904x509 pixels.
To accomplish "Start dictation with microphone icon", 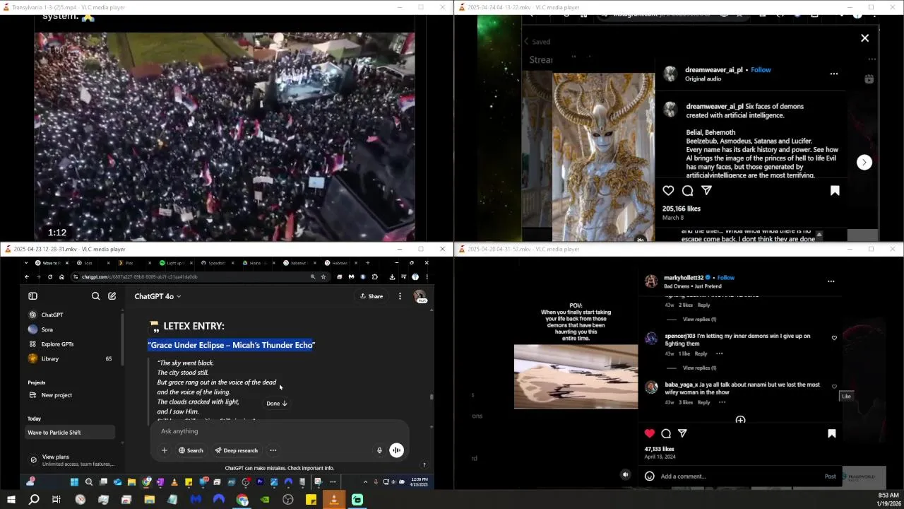I will [379, 450].
